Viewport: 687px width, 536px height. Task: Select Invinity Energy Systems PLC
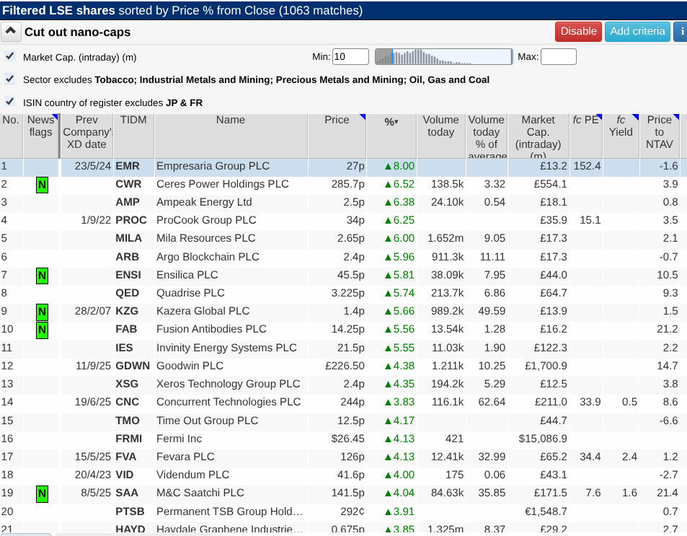pos(226,348)
